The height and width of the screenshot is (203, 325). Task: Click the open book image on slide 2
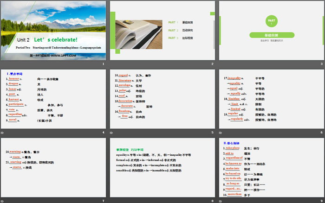pyautogui.click(x=137, y=30)
